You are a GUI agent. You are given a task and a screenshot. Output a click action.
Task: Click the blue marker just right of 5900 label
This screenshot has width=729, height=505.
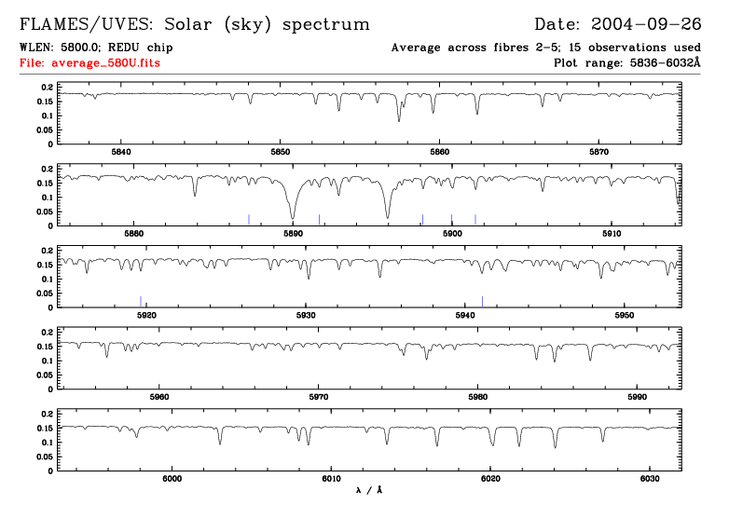pos(475,219)
